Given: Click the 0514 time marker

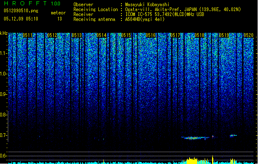Looking at the screenshot, I should point(101,35).
